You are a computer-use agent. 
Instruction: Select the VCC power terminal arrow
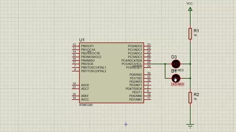190,9
